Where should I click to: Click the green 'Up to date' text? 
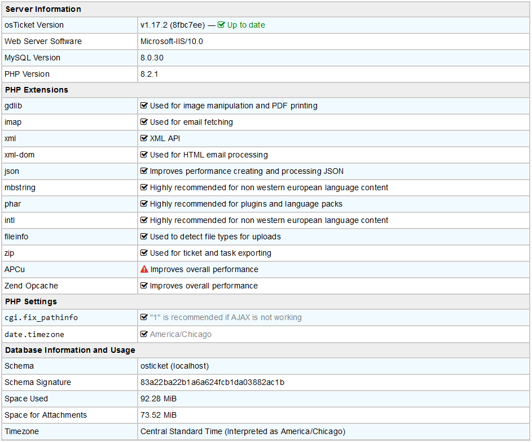[x=246, y=25]
